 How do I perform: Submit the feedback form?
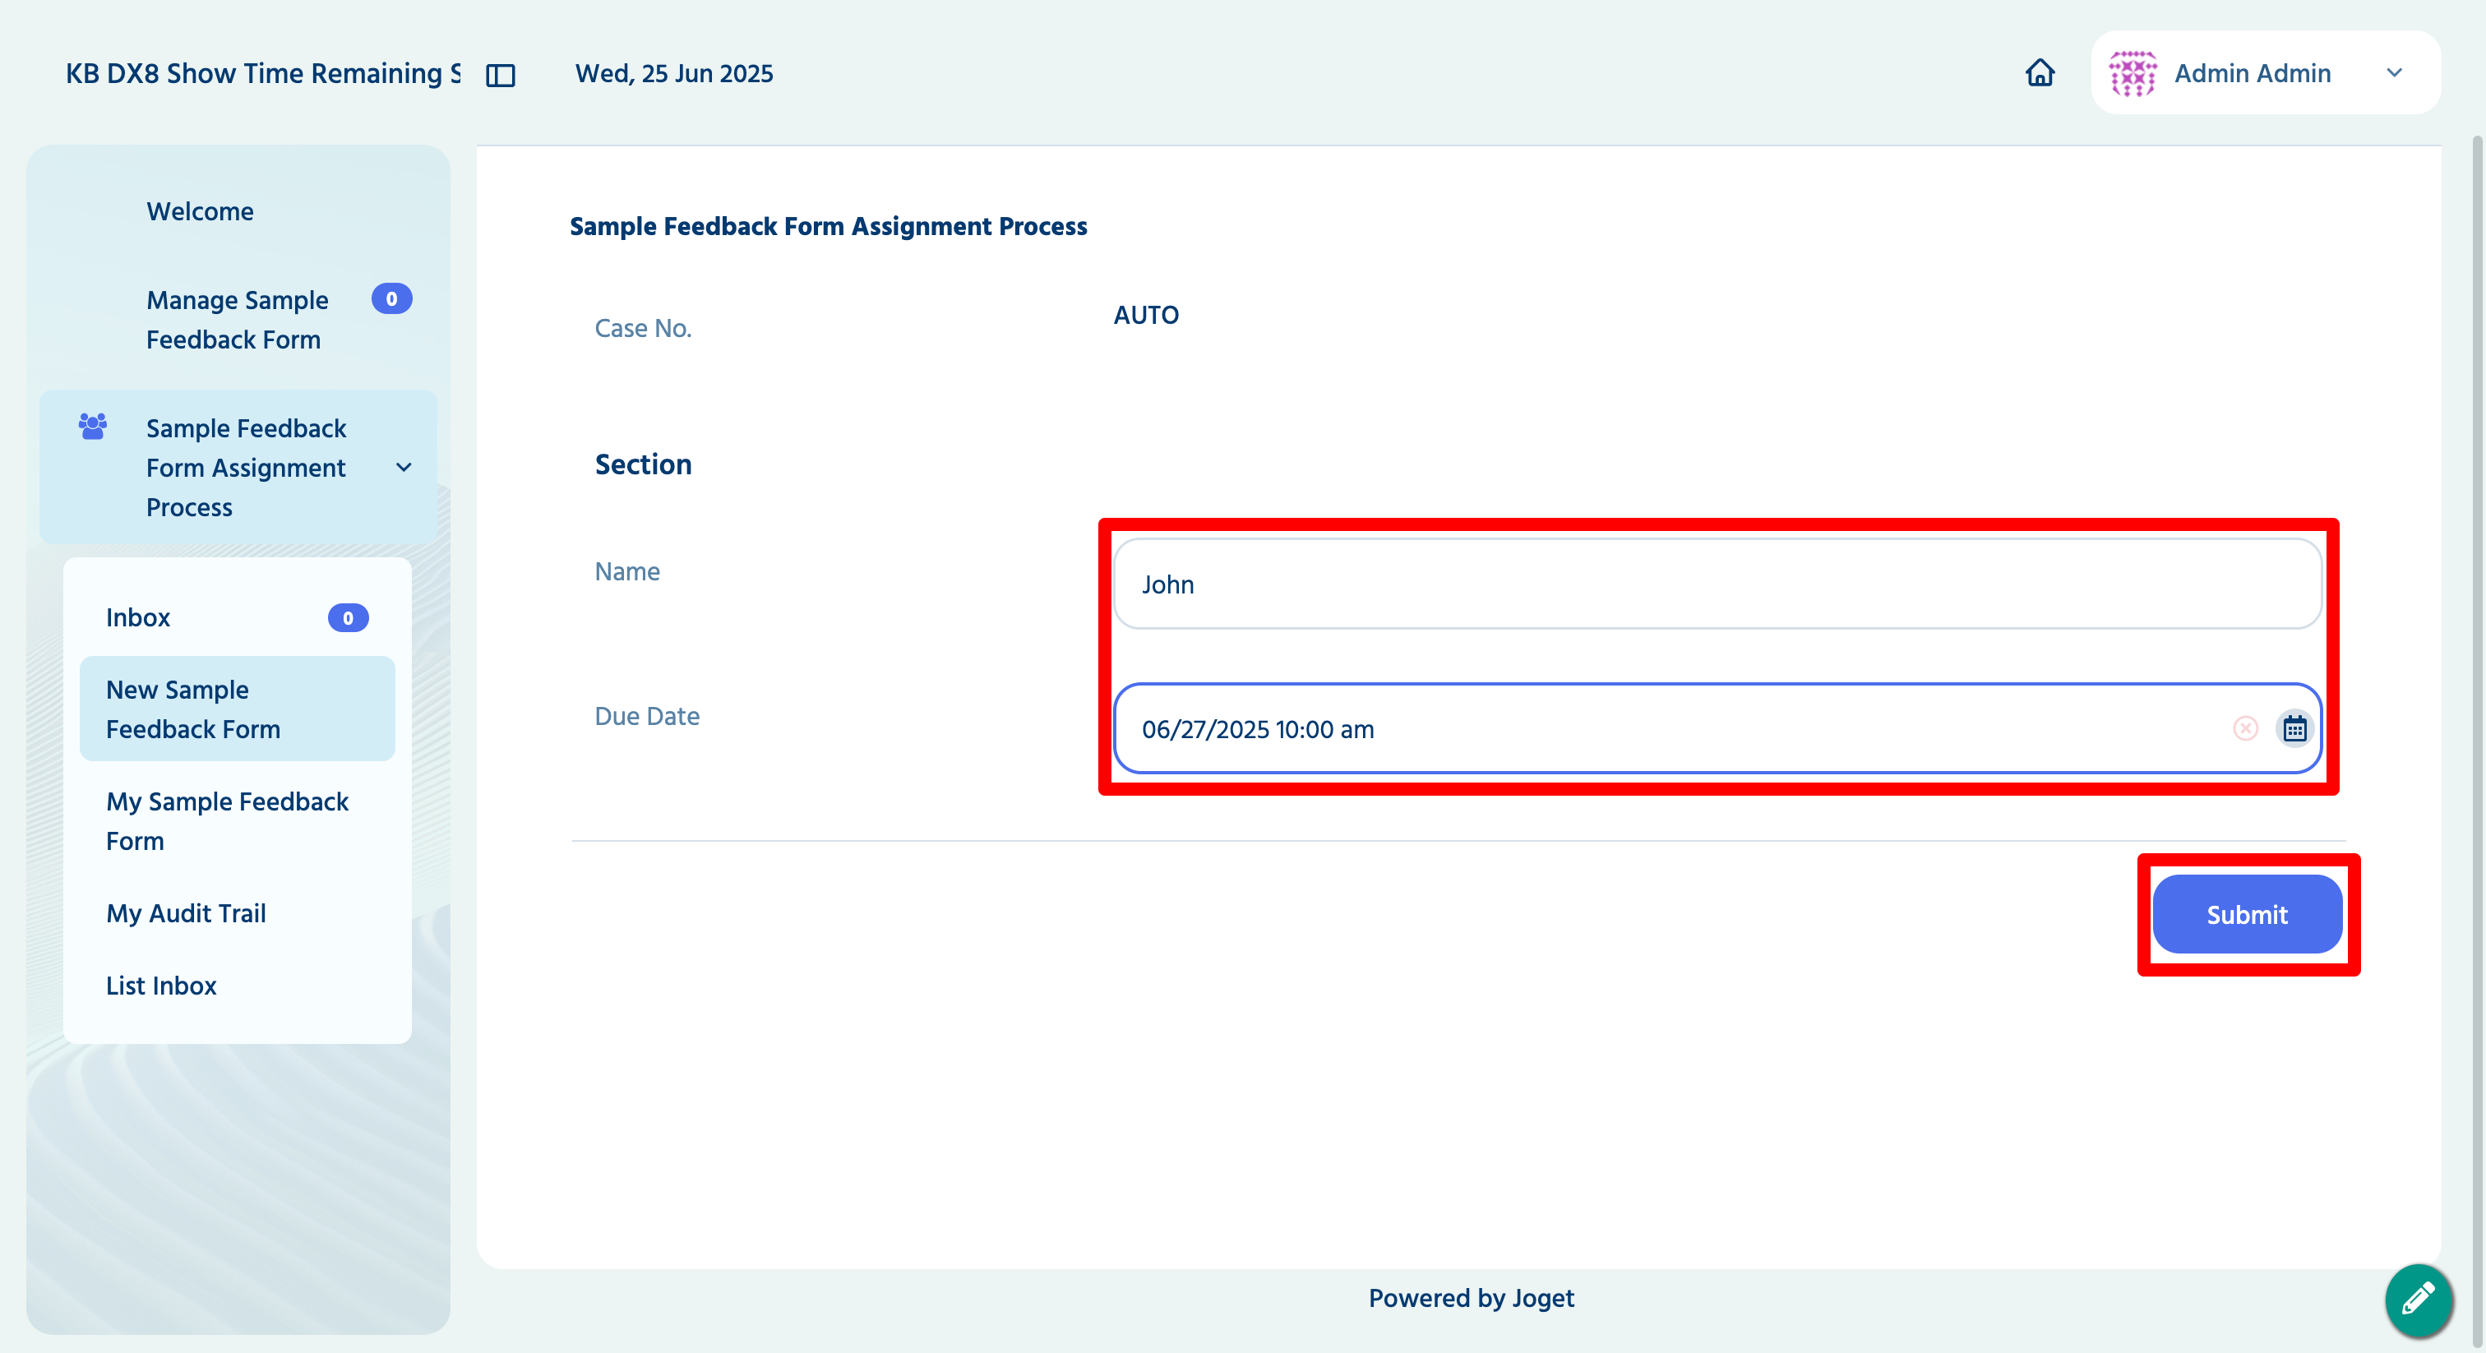2247,914
